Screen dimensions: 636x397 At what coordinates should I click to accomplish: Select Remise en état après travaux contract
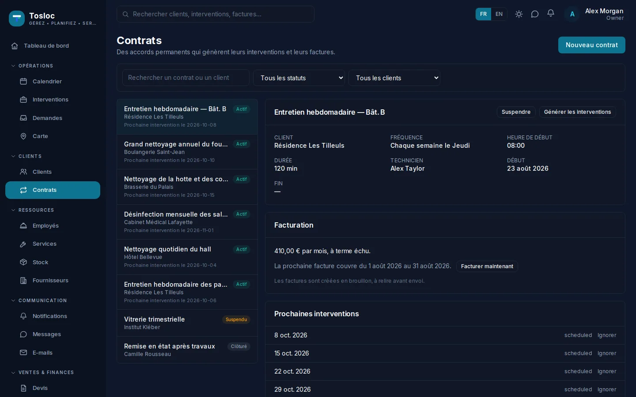[x=187, y=350]
